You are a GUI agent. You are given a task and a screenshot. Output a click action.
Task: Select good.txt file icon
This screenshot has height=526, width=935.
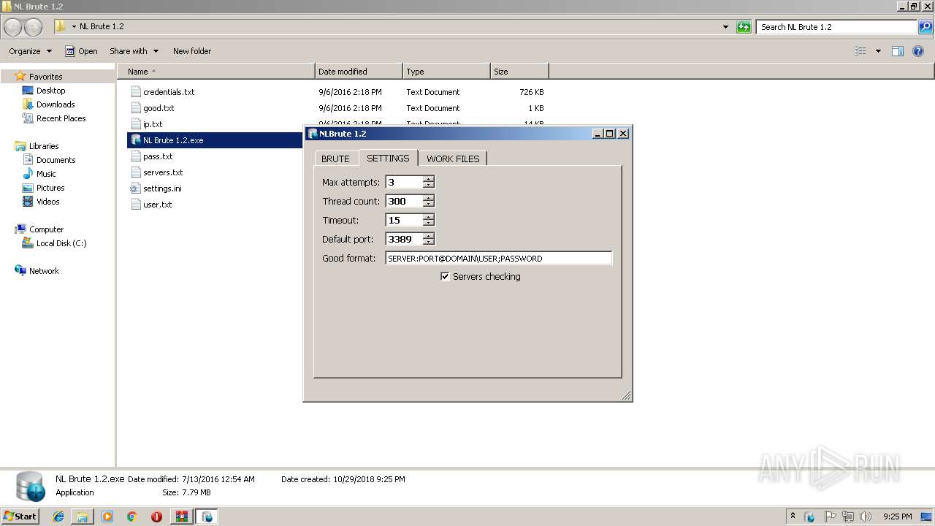tap(135, 108)
